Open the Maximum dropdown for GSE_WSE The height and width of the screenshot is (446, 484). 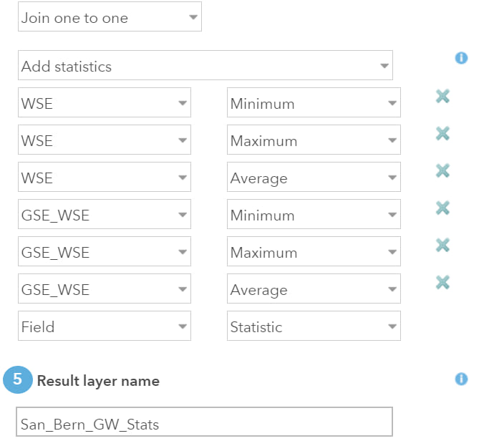click(314, 252)
